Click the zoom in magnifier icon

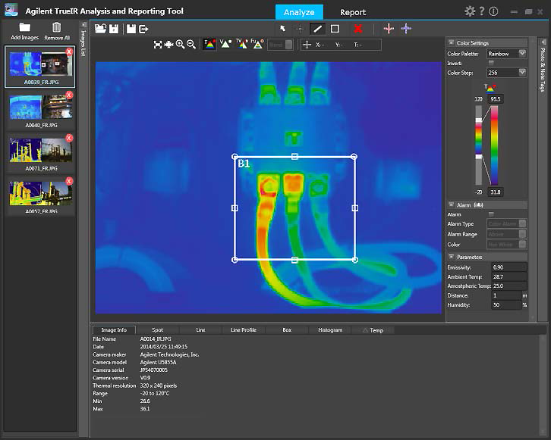coord(180,45)
